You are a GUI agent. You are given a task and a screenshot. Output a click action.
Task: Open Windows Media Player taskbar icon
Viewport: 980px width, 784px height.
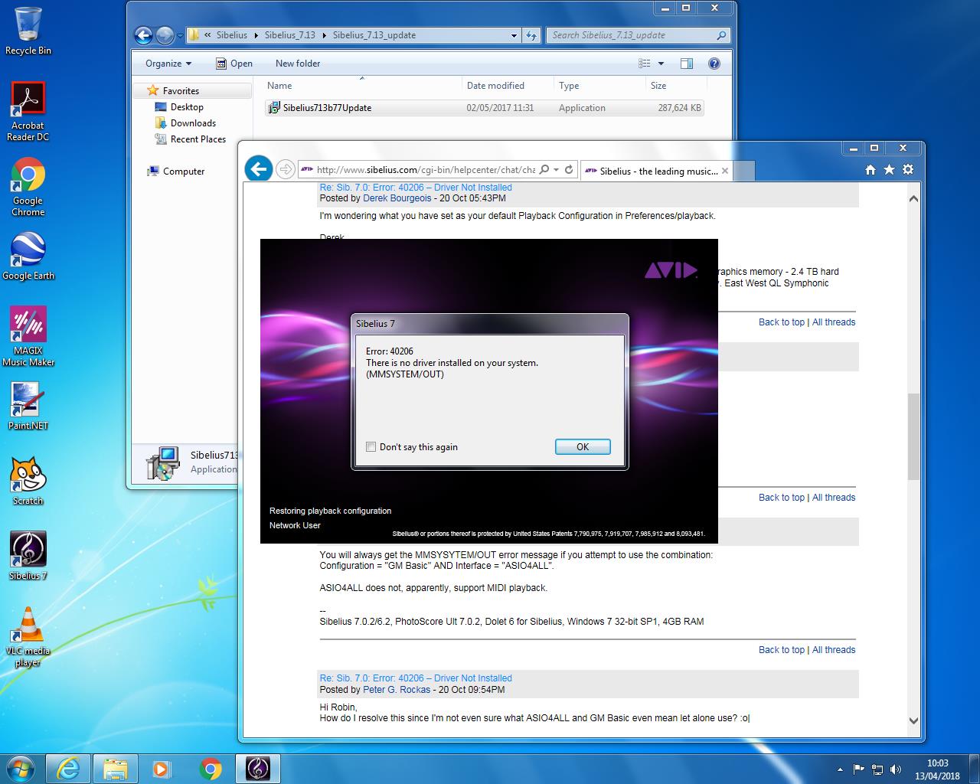pyautogui.click(x=162, y=769)
